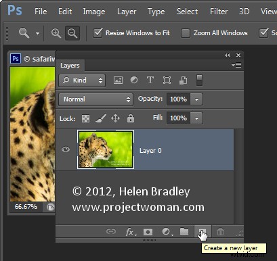Click the document Ps icon in title tab

click(16, 59)
